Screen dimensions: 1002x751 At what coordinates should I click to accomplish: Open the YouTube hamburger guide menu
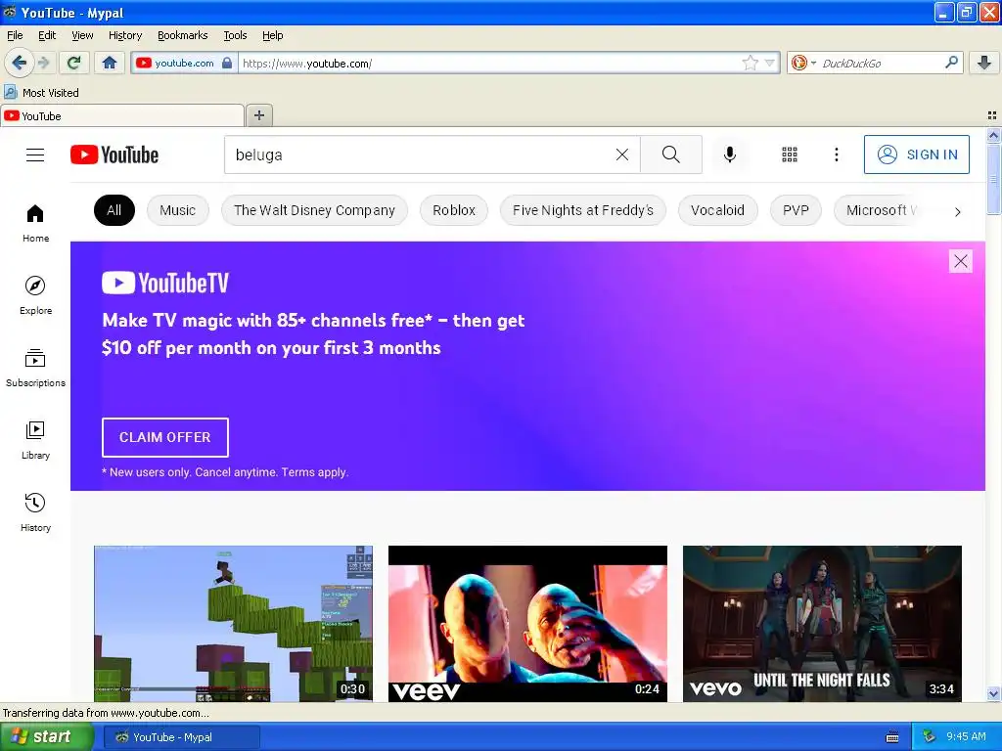coord(35,155)
